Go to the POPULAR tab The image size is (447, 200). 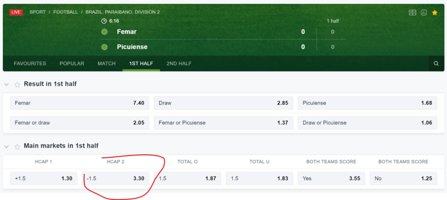(72, 64)
